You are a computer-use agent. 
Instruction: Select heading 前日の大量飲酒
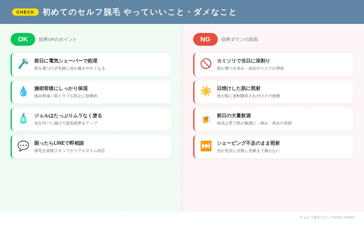click(x=234, y=116)
